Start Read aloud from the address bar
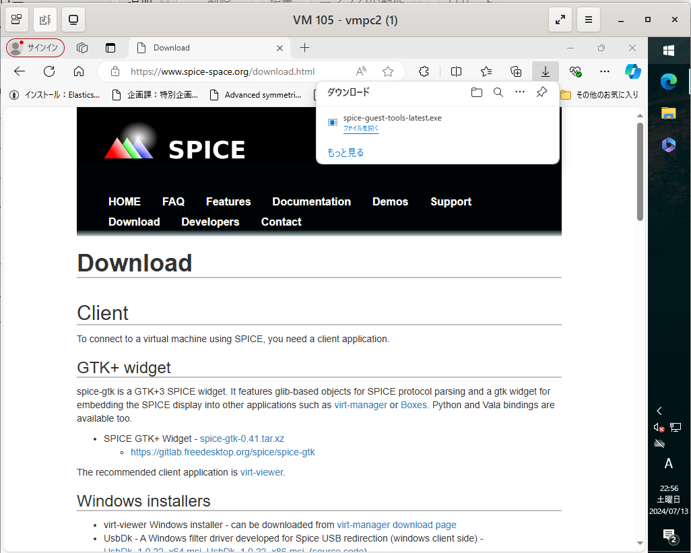The width and height of the screenshot is (691, 553). tap(360, 71)
